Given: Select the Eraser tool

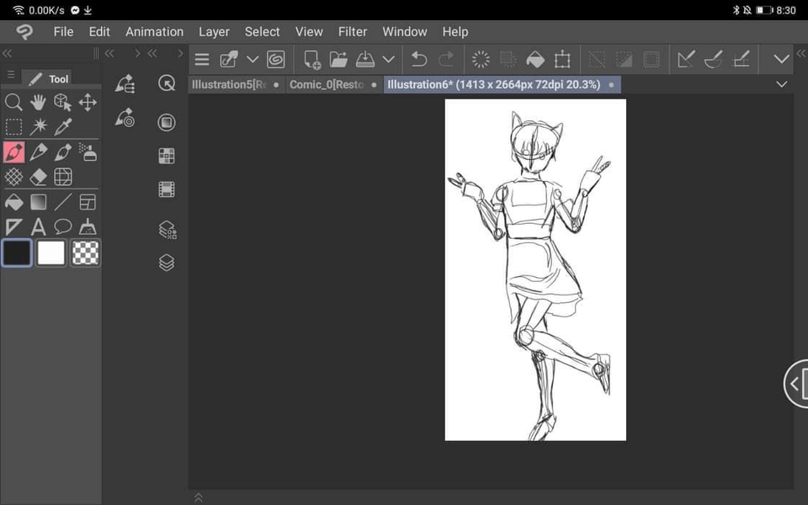Looking at the screenshot, I should [x=38, y=177].
